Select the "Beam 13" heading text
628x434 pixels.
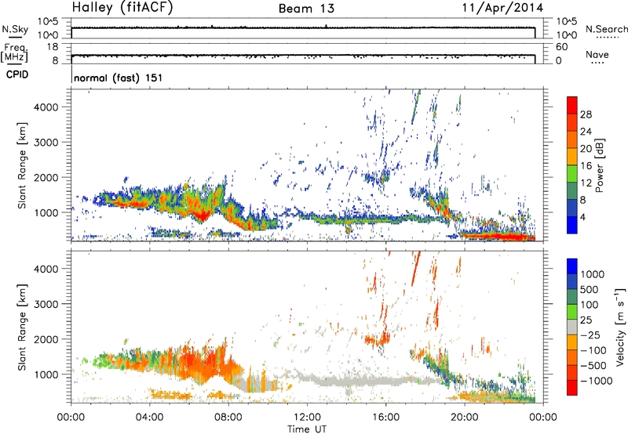[306, 9]
